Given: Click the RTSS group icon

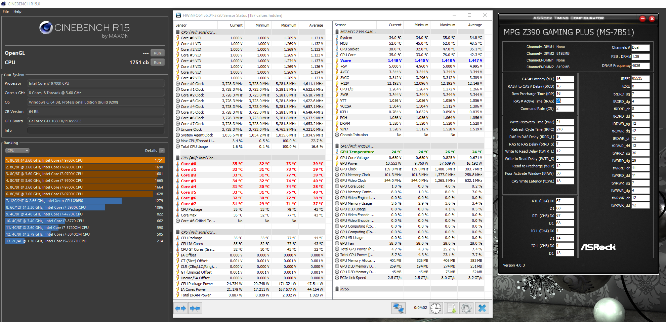Looking at the screenshot, I should 337,289.
